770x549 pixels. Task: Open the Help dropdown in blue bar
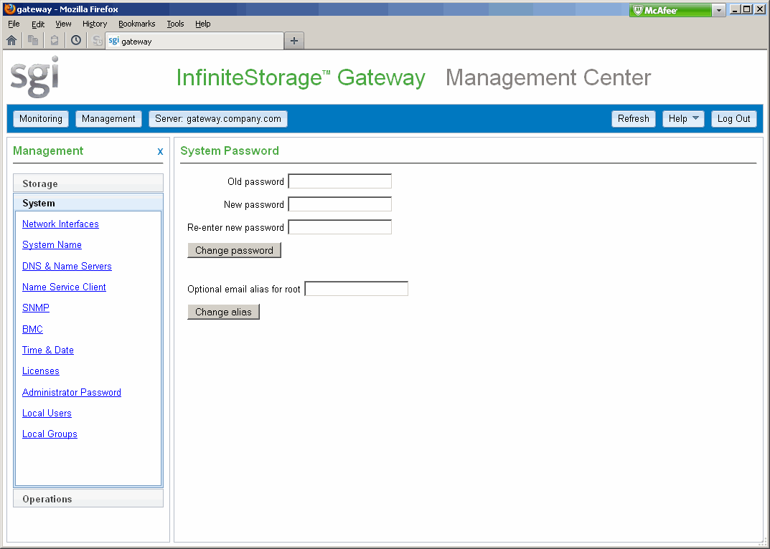[683, 119]
